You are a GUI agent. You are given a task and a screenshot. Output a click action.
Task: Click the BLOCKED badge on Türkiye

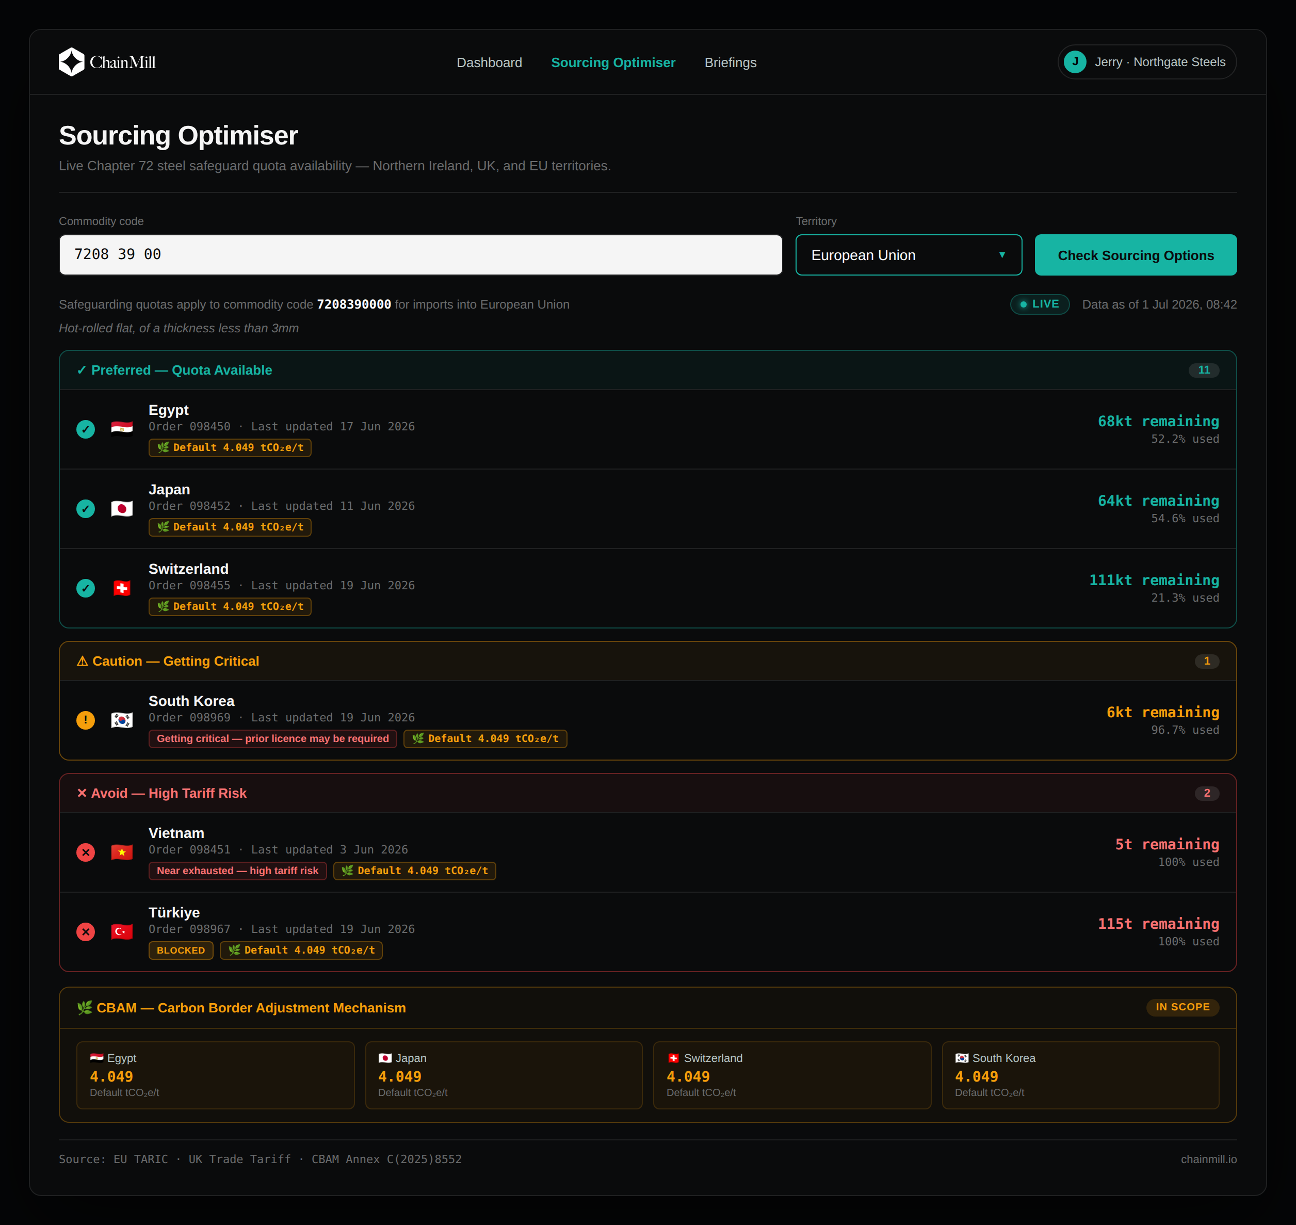pos(181,950)
